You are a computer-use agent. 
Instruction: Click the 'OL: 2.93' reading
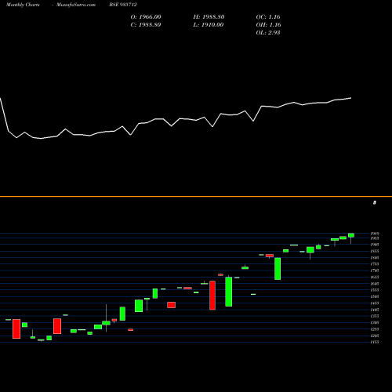[x=268, y=33]
